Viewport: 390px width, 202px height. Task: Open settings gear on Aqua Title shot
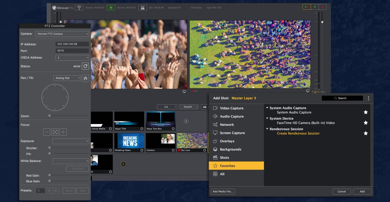pyautogui.click(x=142, y=129)
